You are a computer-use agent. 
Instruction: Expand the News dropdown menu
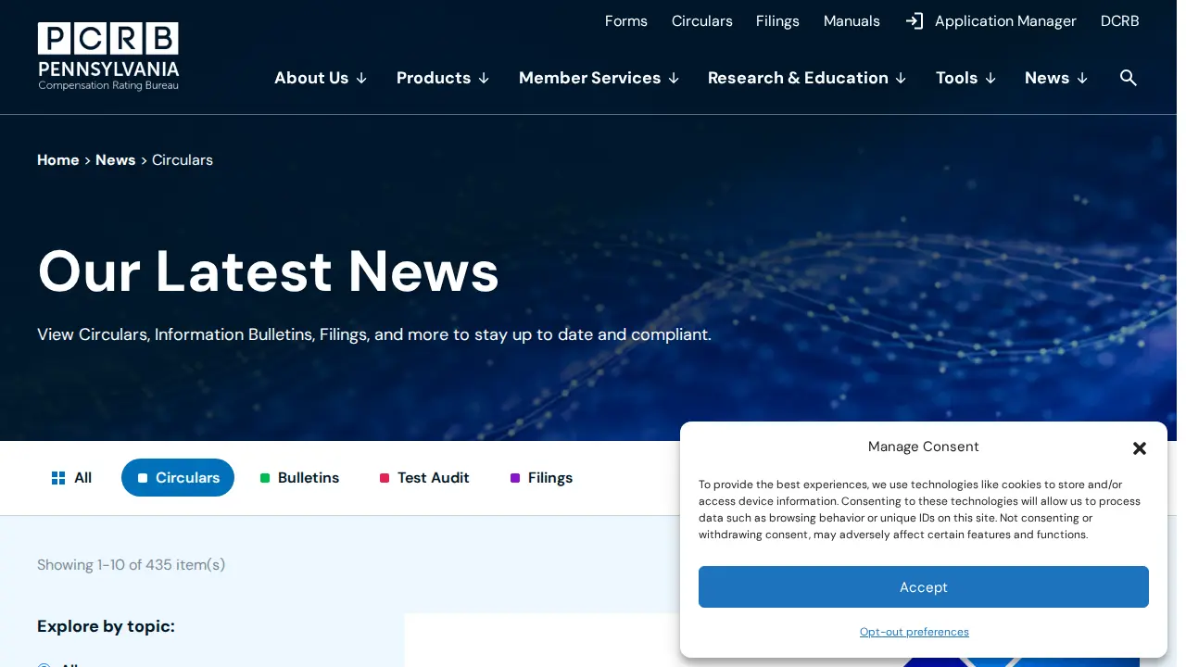click(1056, 78)
